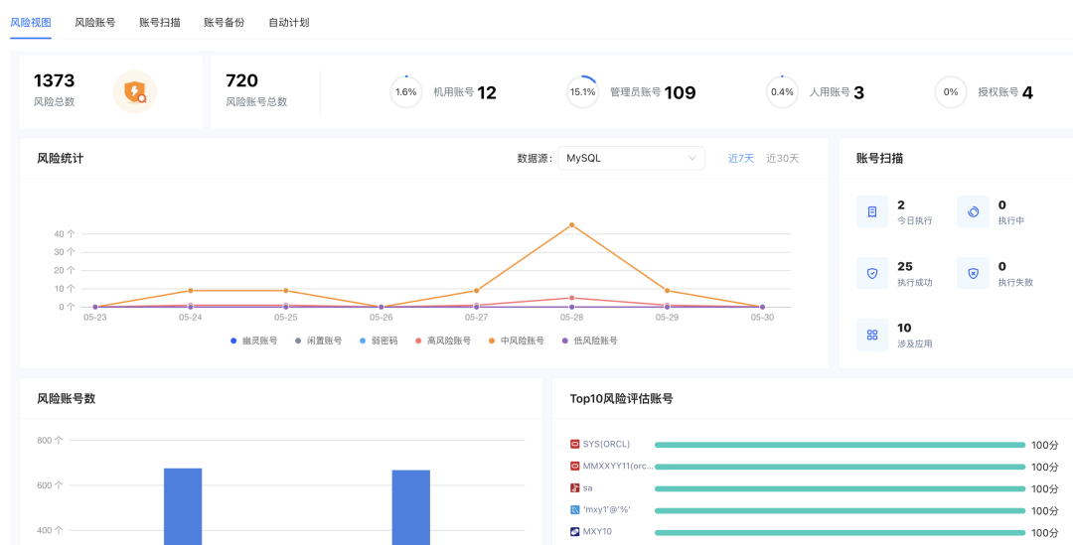Viewport: 1073px width, 545px height.
Task: Click the orange data point on 05-24
Action: tap(190, 291)
